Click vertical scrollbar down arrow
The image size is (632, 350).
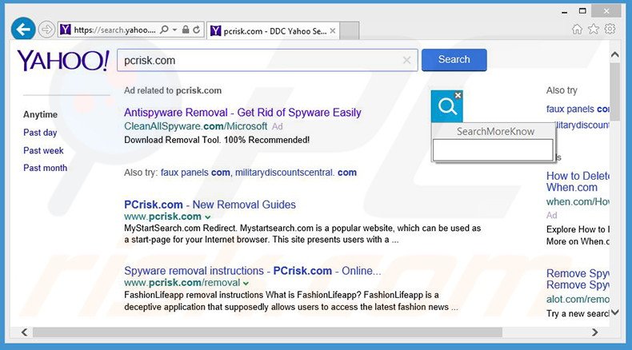[614, 312]
